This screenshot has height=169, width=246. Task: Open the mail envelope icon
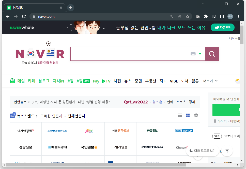click(12, 81)
